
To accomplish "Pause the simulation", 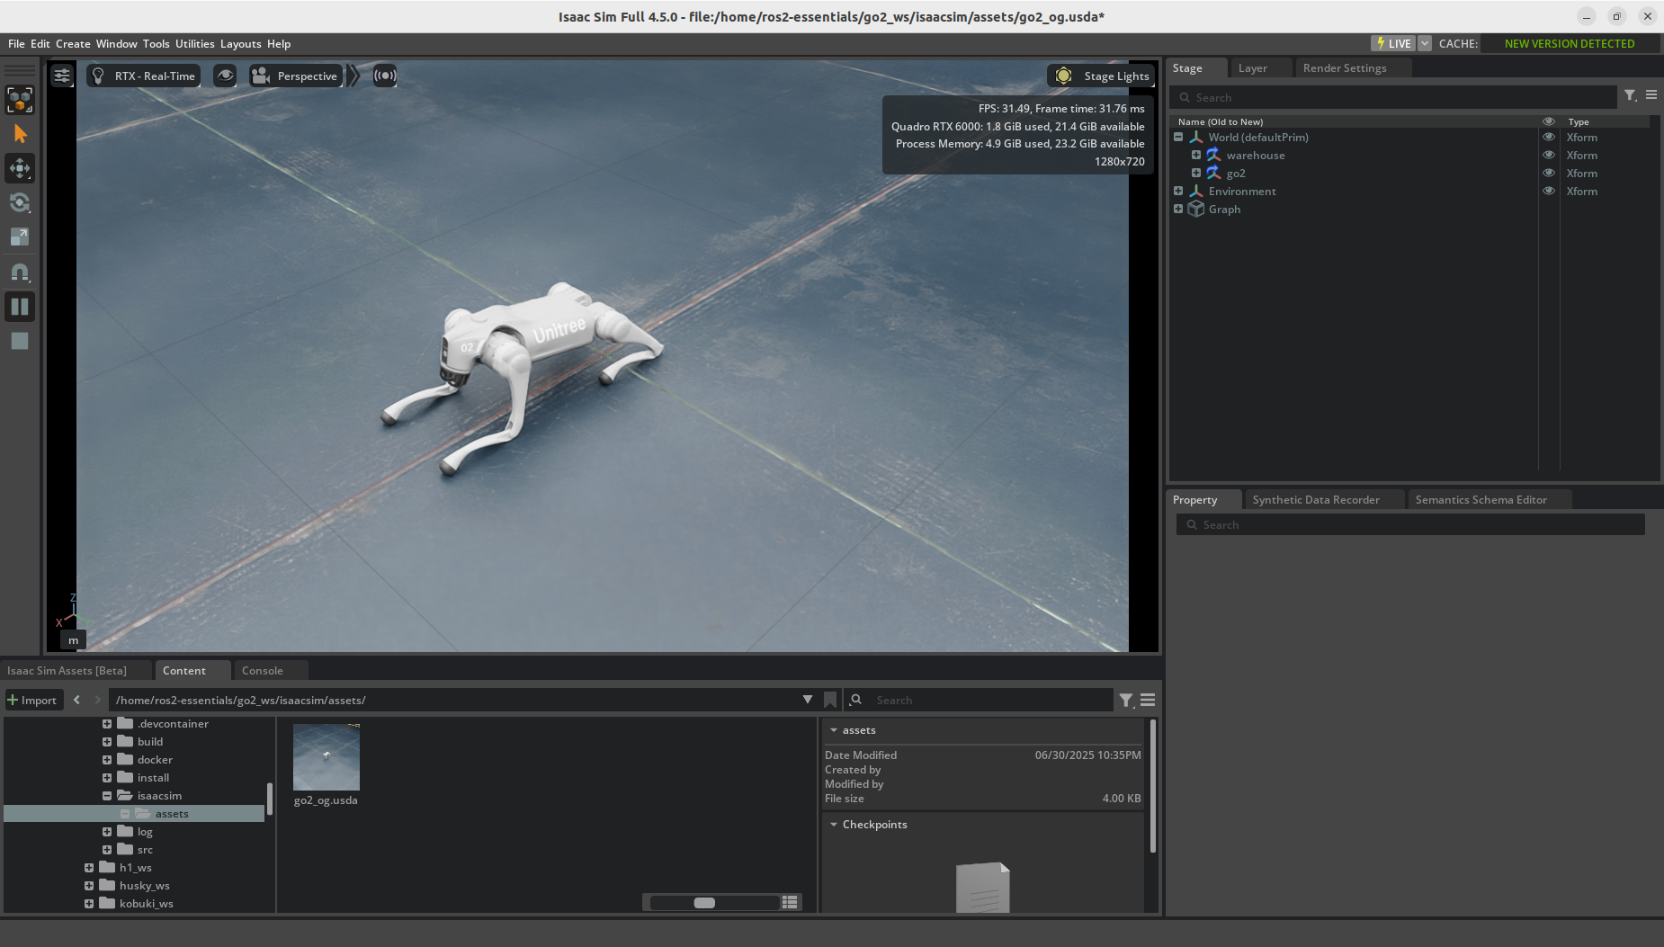I will point(20,307).
